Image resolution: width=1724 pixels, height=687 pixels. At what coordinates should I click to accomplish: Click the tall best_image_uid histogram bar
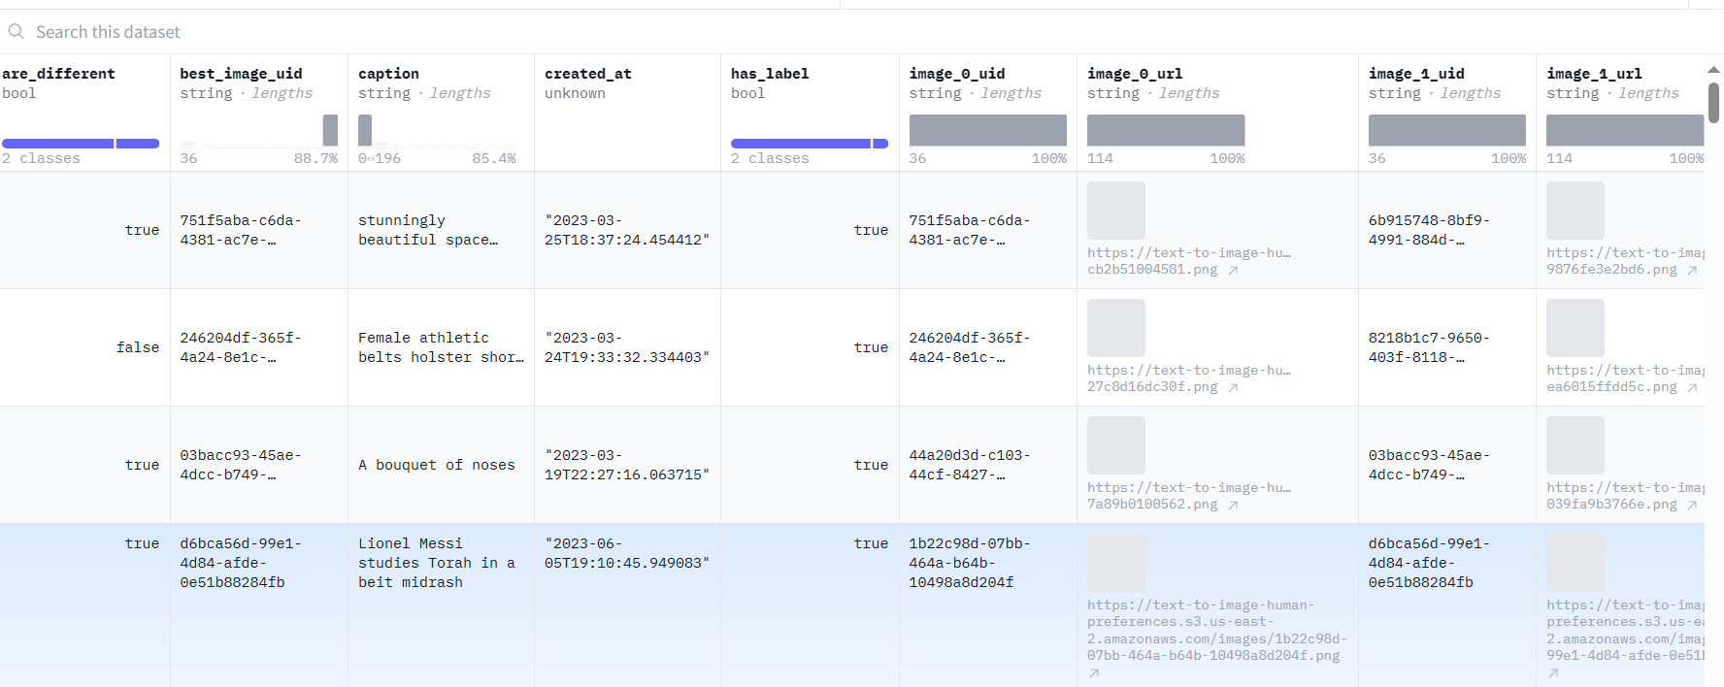(330, 130)
